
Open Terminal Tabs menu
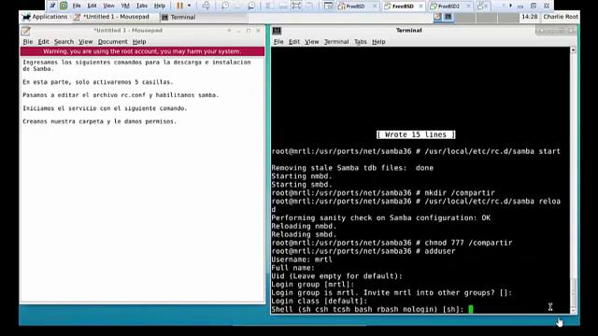click(x=360, y=42)
